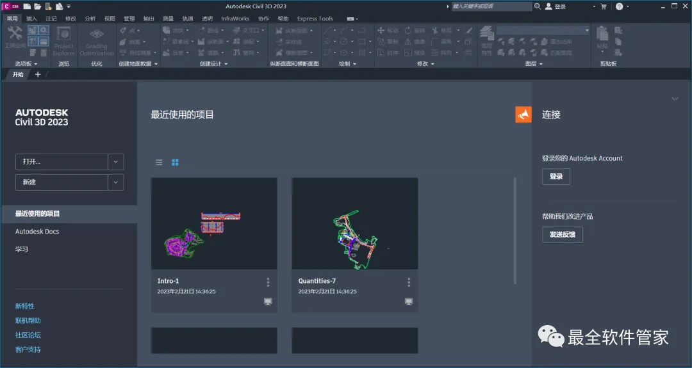
Task: Open the 分析 ribbon tab
Action: tap(90, 19)
